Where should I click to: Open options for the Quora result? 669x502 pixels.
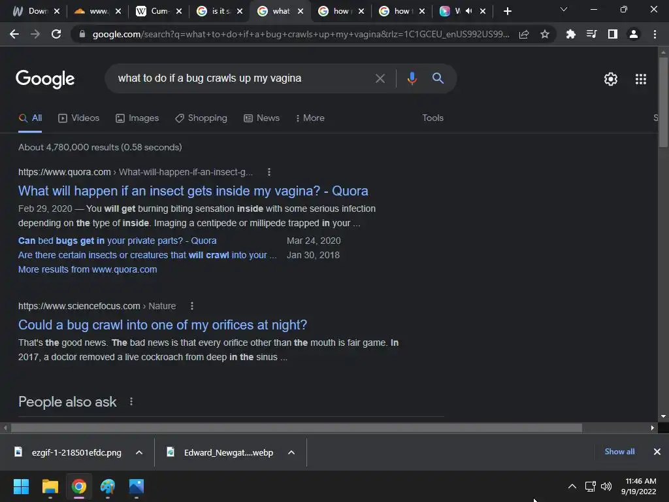click(269, 172)
